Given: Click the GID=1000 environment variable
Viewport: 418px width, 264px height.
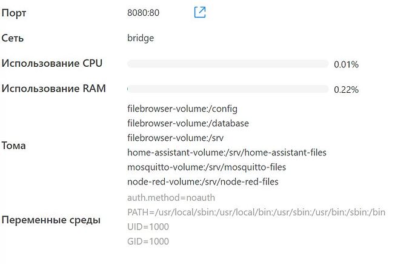Looking at the screenshot, I should point(148,242).
